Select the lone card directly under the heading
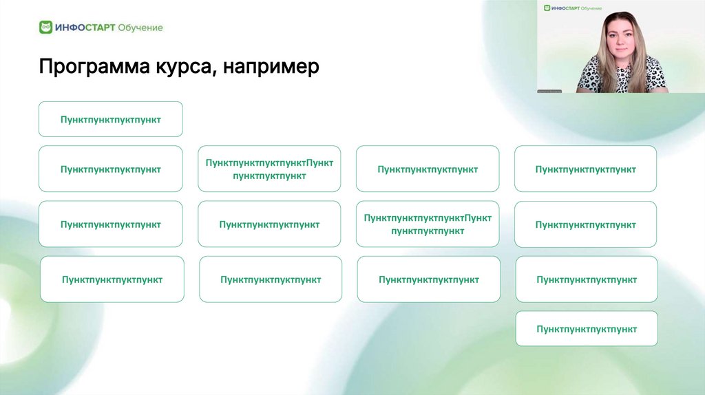705x395 pixels. coord(111,119)
